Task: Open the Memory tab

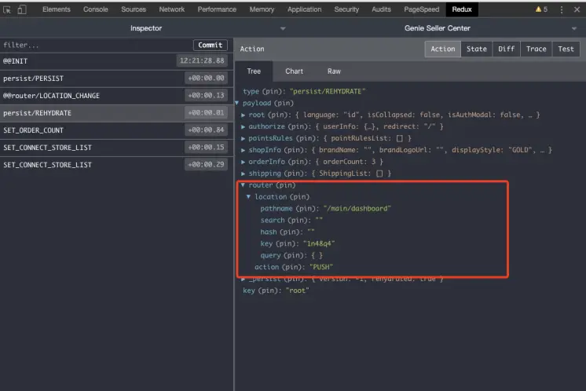Action: [262, 9]
